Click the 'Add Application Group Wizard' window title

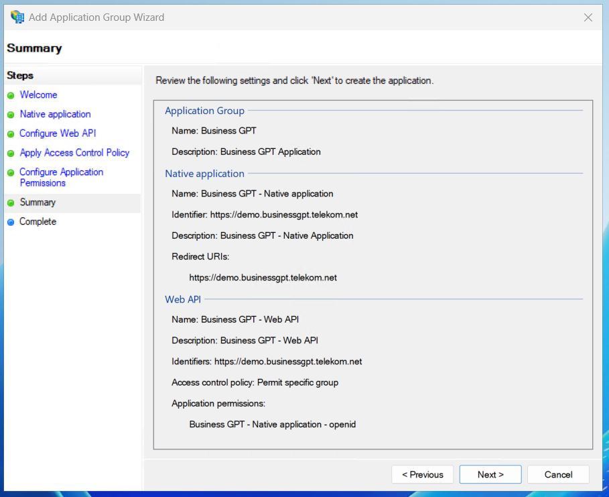point(96,17)
